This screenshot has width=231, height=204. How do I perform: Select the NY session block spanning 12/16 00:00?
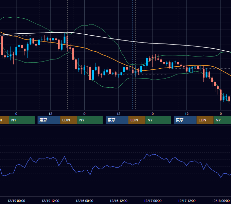[x=90, y=120]
